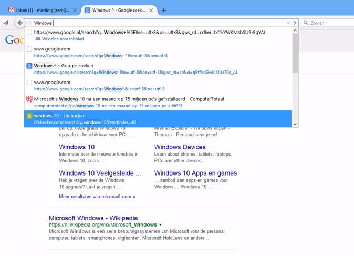Expand green arrow next to Wikipedia URL

pyautogui.click(x=161, y=225)
